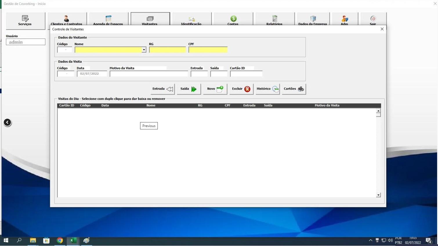
Task: Select the Visitantes toolbar button
Action: 150,19
